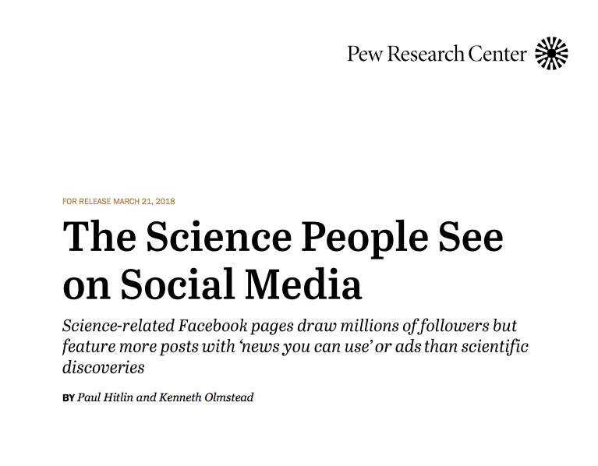Click the word 'Science' in the main title

coord(219,236)
